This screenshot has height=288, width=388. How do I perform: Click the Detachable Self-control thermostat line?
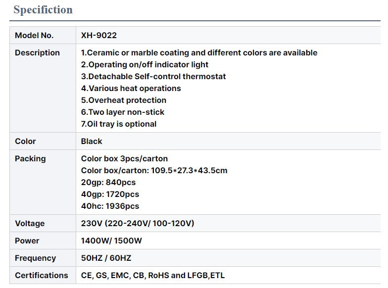coord(153,76)
